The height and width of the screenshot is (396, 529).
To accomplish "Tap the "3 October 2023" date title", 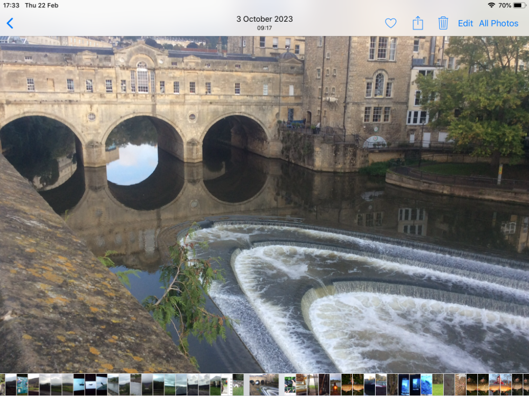I will point(264,19).
